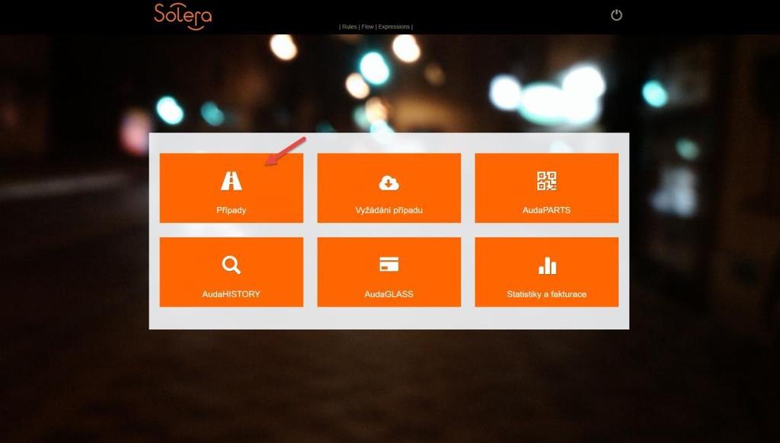Open the Rules link
This screenshot has width=780, height=443.
coord(349,27)
